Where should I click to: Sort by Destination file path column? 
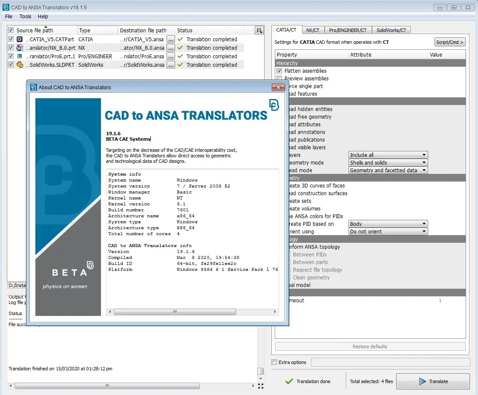click(147, 30)
